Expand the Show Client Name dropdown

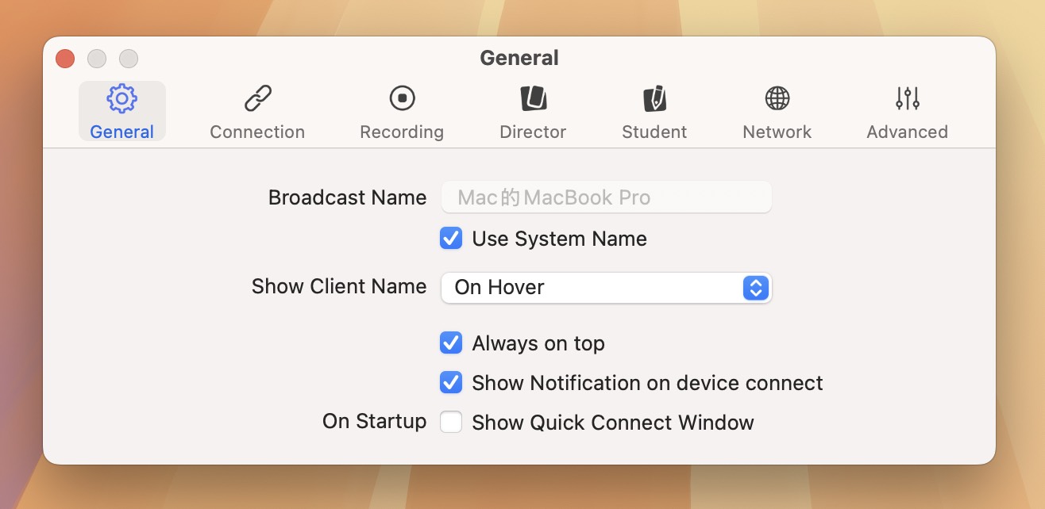pyautogui.click(x=607, y=287)
